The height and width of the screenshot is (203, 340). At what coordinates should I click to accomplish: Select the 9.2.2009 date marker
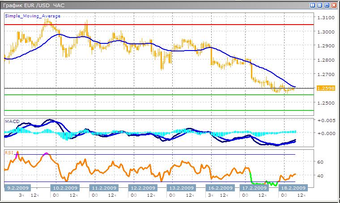[17, 188]
